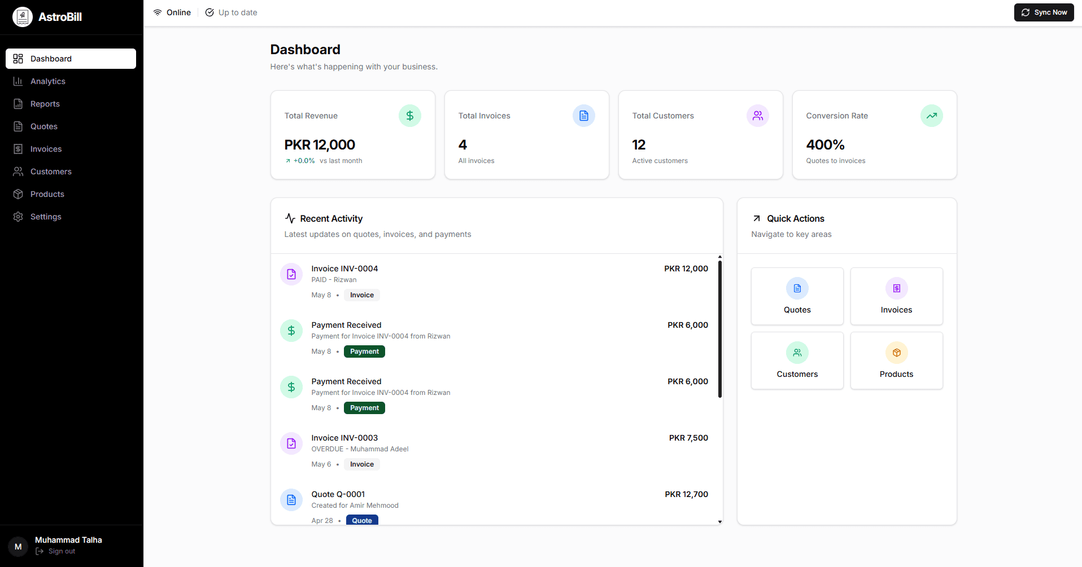Click the +0.0% revenue change indicator

click(300, 161)
